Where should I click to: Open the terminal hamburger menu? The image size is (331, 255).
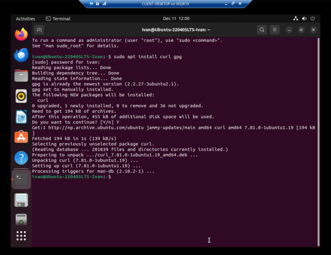(275, 30)
